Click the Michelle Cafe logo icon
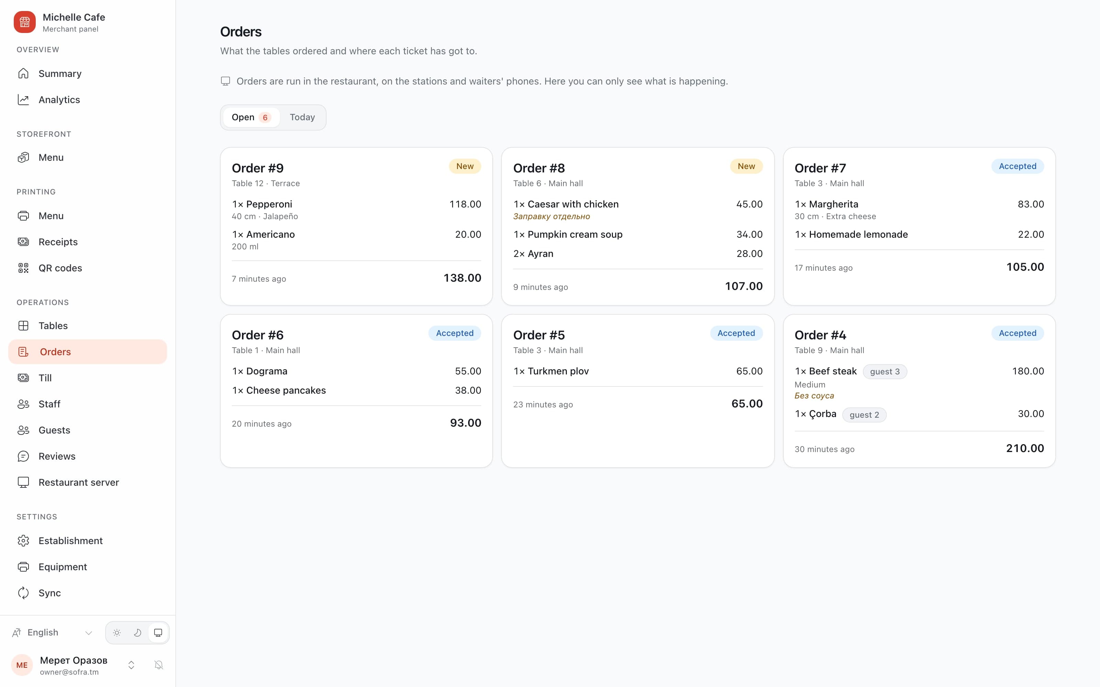This screenshot has width=1100, height=687. [x=24, y=22]
